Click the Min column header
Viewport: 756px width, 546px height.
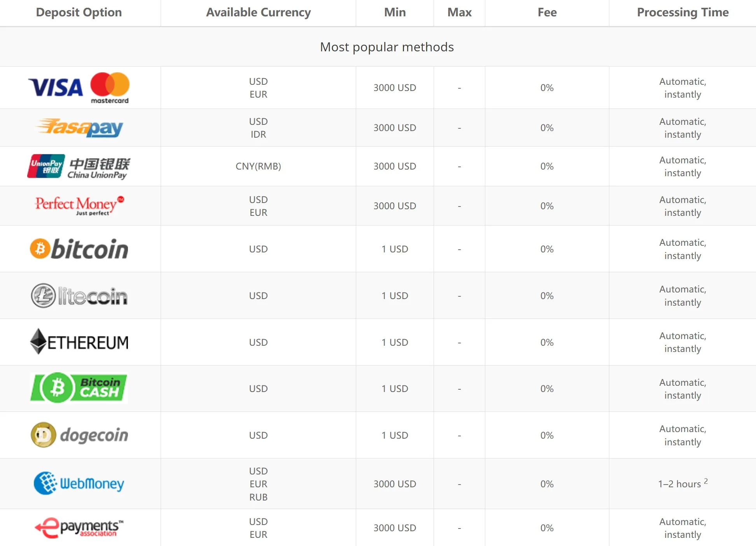395,12
